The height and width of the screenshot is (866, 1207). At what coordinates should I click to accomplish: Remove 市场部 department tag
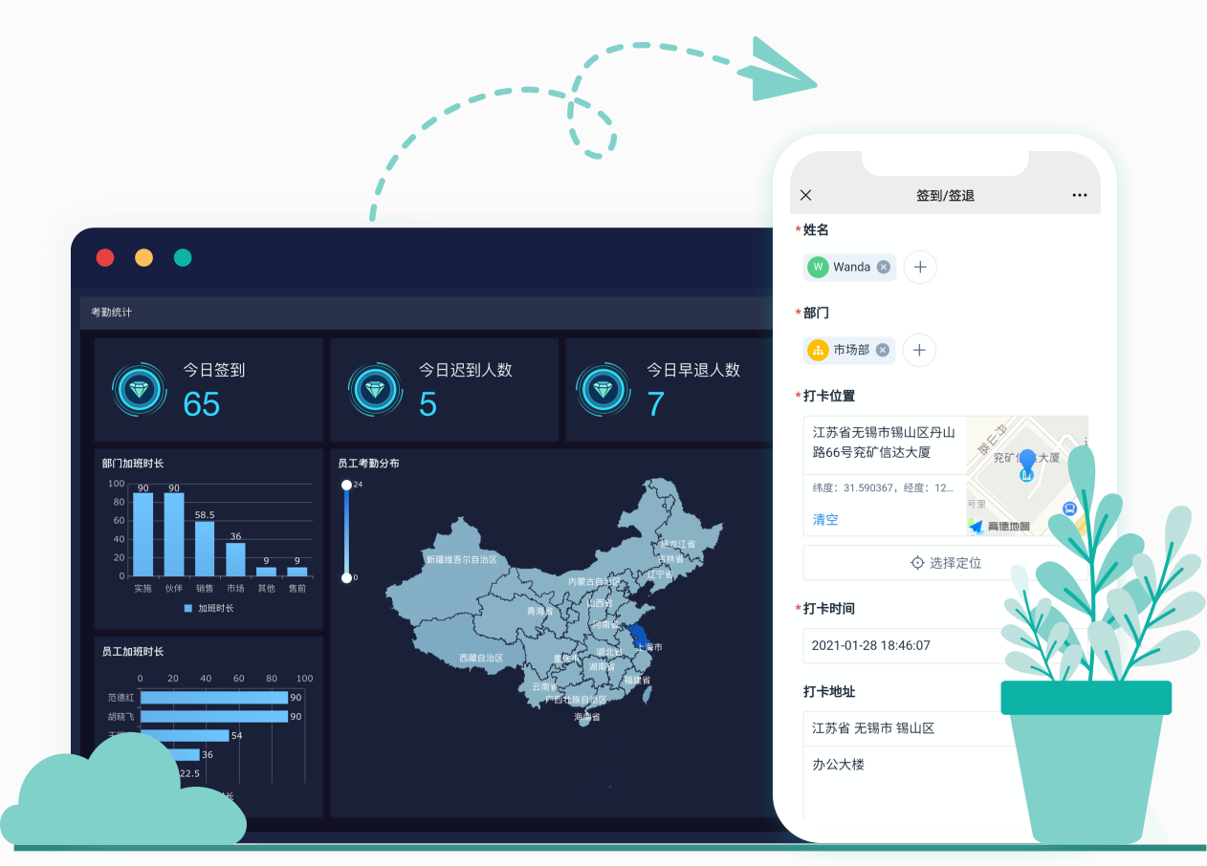(x=883, y=351)
